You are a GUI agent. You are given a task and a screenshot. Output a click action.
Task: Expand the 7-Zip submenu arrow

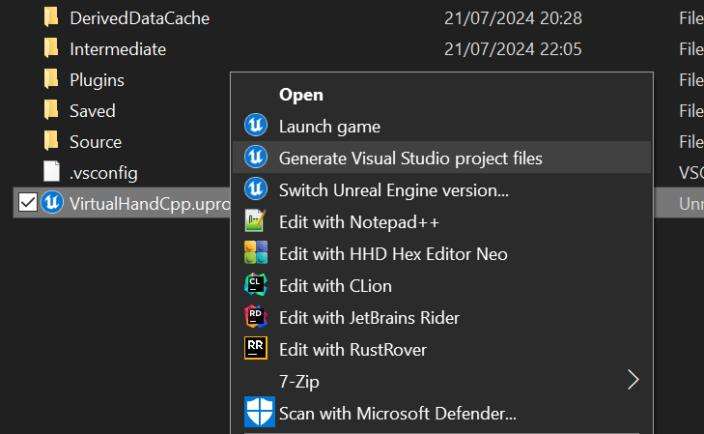(634, 380)
